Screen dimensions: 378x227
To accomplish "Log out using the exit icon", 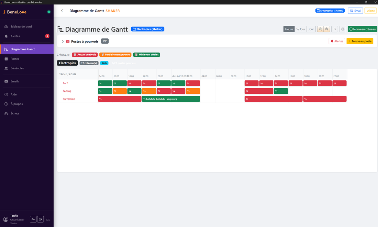I will [x=41, y=219].
